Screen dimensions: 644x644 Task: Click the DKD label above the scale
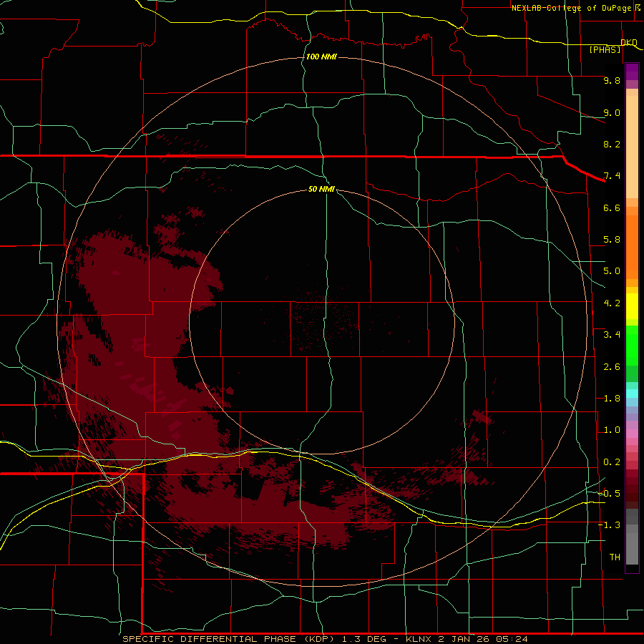(x=629, y=43)
